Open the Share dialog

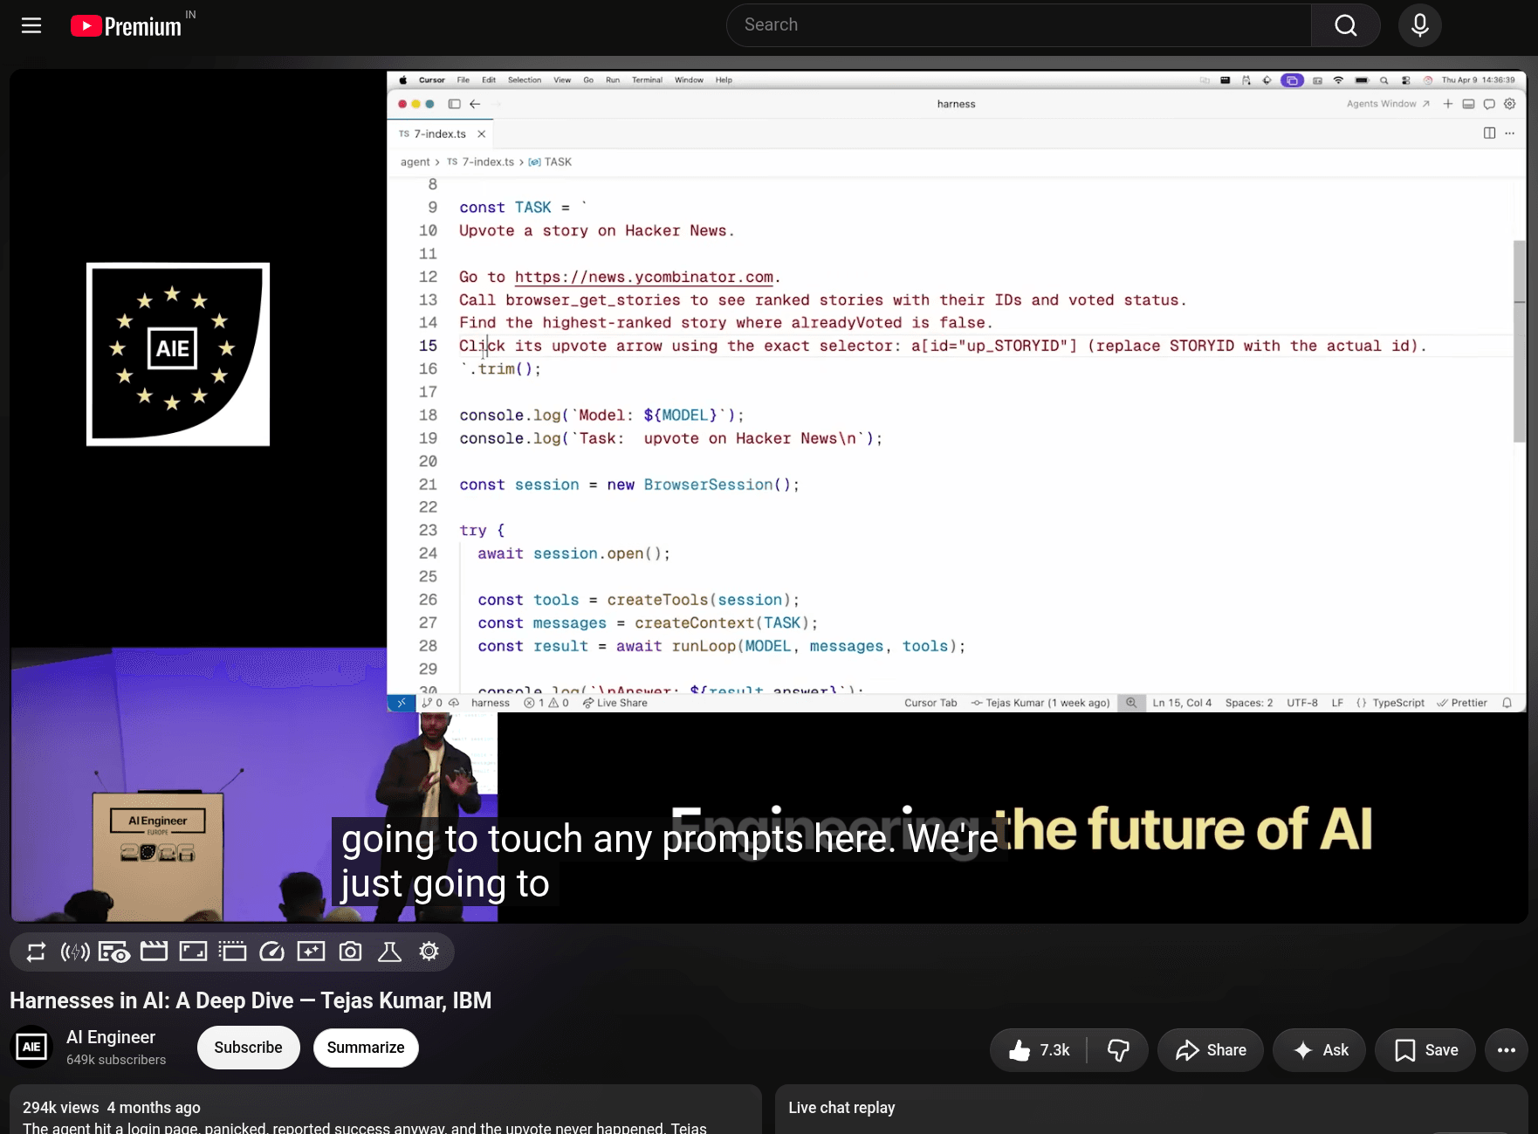1210,1050
